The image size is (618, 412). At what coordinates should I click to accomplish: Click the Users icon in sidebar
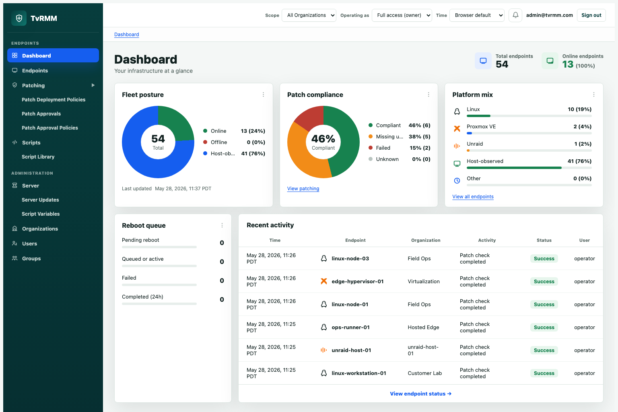click(15, 243)
